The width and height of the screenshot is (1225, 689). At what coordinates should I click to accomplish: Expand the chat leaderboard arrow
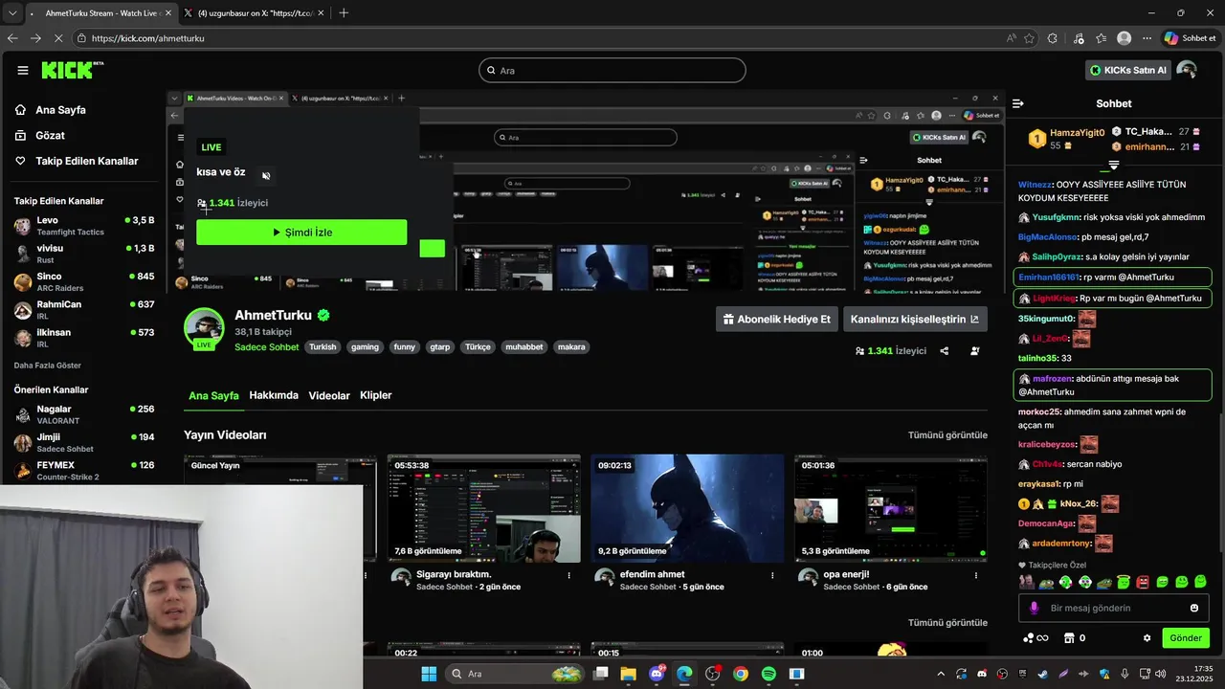(1114, 165)
